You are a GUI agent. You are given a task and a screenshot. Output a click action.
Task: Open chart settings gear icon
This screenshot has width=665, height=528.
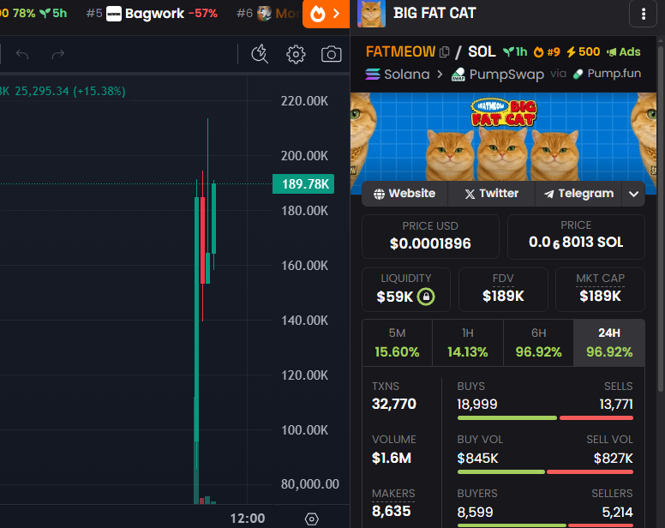click(296, 54)
